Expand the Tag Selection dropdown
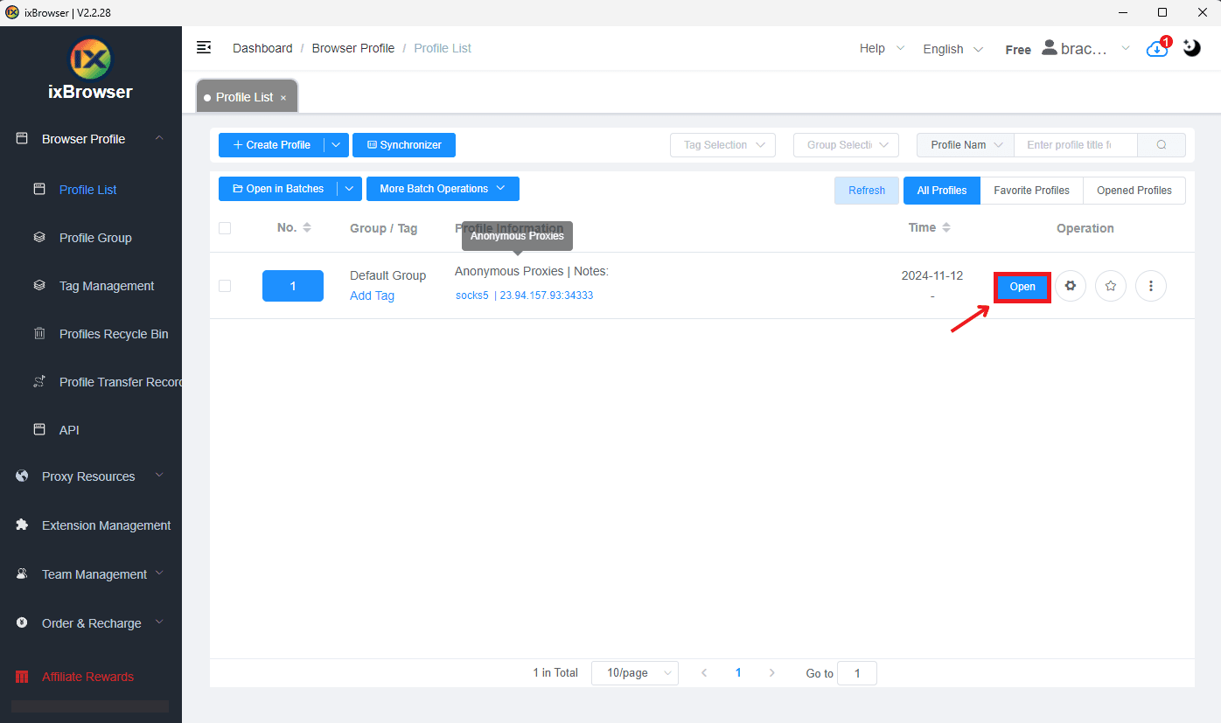 [x=722, y=144]
